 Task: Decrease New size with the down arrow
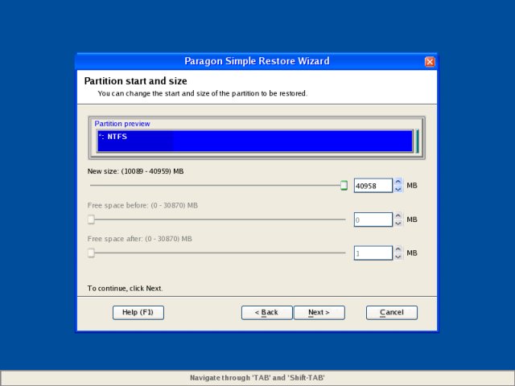coord(398,190)
